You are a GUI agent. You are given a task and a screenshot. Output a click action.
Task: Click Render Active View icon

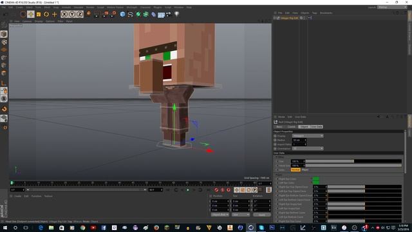coord(97,14)
